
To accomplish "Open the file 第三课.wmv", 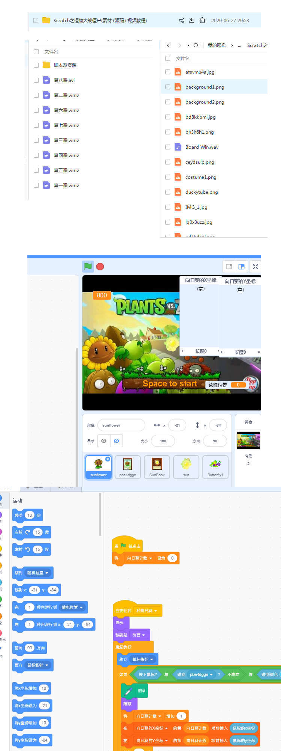I will [66, 140].
